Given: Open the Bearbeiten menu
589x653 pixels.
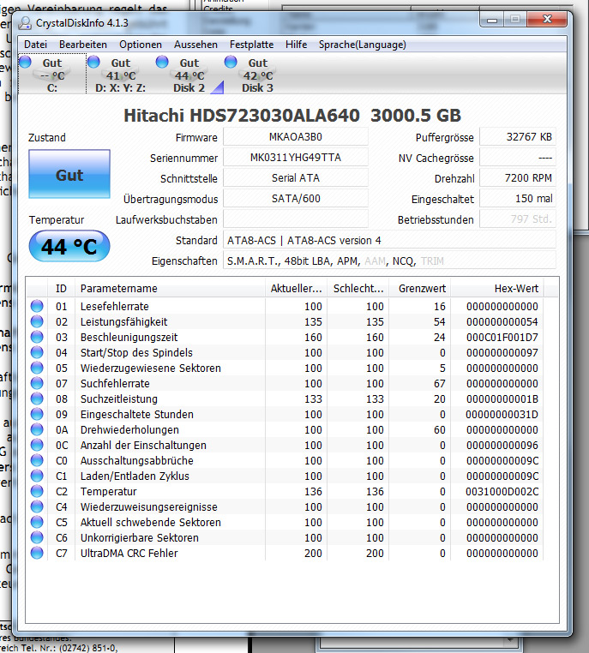Looking at the screenshot, I should point(83,45).
